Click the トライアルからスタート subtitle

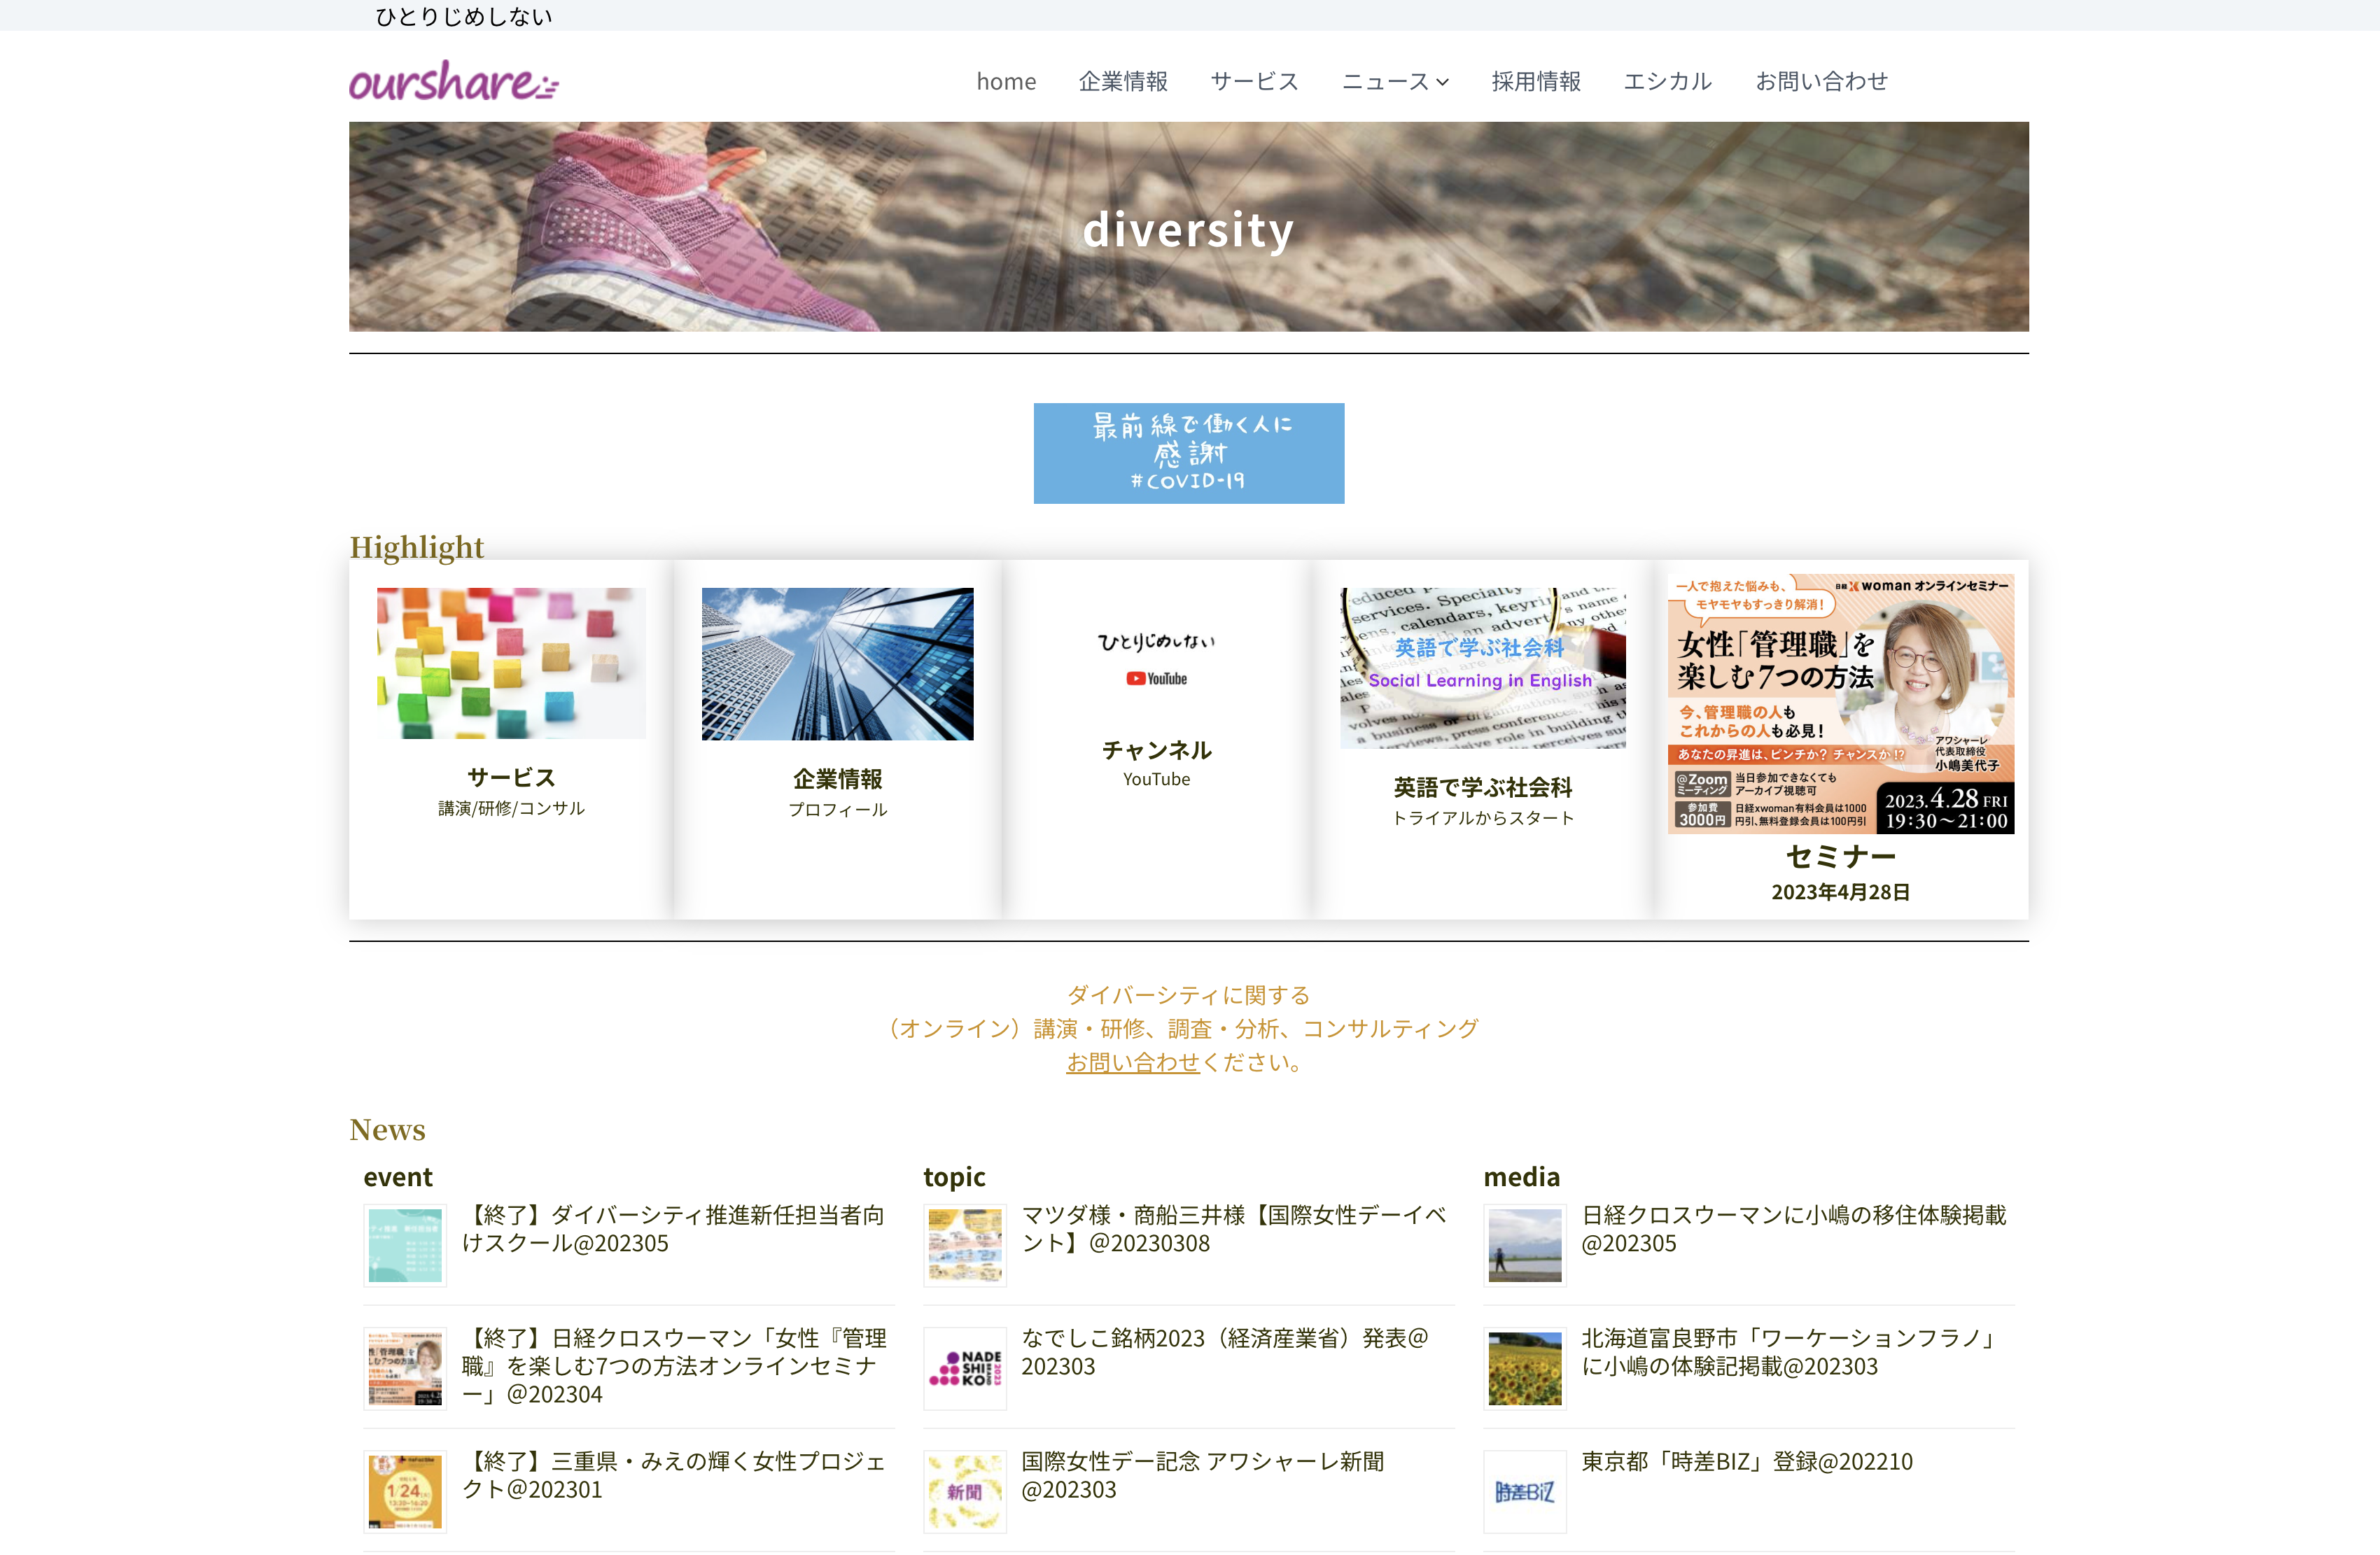1482,818
